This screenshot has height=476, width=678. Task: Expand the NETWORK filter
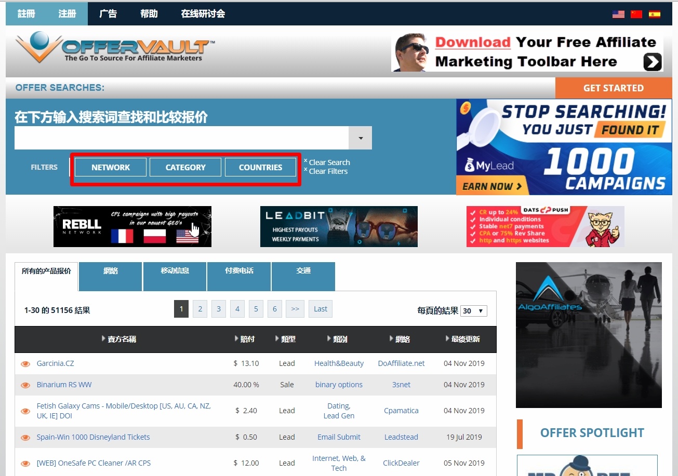pyautogui.click(x=111, y=167)
